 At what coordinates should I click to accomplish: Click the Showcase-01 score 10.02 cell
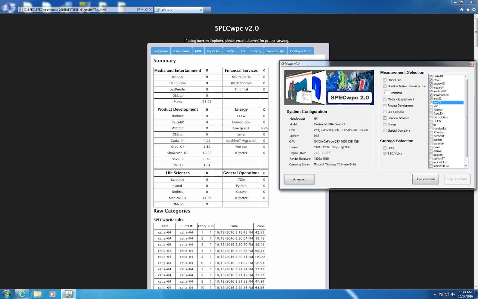(207, 153)
